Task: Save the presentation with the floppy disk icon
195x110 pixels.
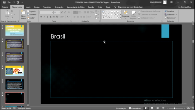Action: pos(4,2)
